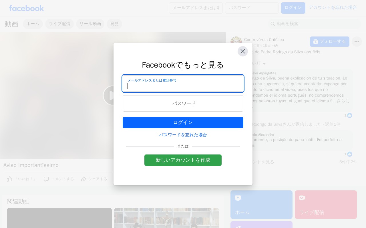This screenshot has width=366, height=228.
Task: Switch to the リール動画 tab
Action: pyautogui.click(x=90, y=24)
